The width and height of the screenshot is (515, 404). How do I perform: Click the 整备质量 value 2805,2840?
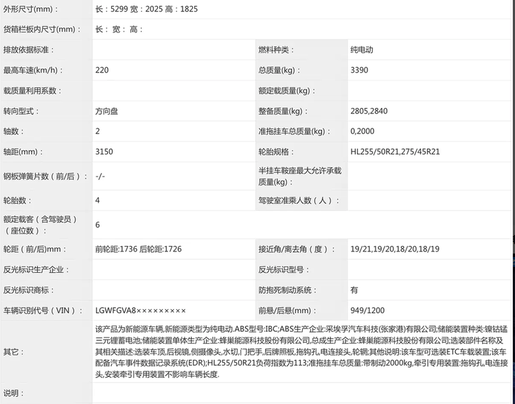point(369,111)
